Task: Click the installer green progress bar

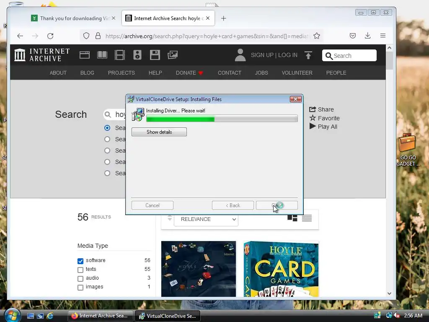Action: (222, 119)
